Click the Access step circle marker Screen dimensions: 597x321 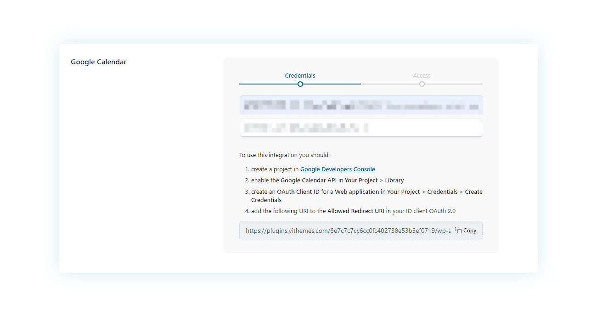click(422, 84)
